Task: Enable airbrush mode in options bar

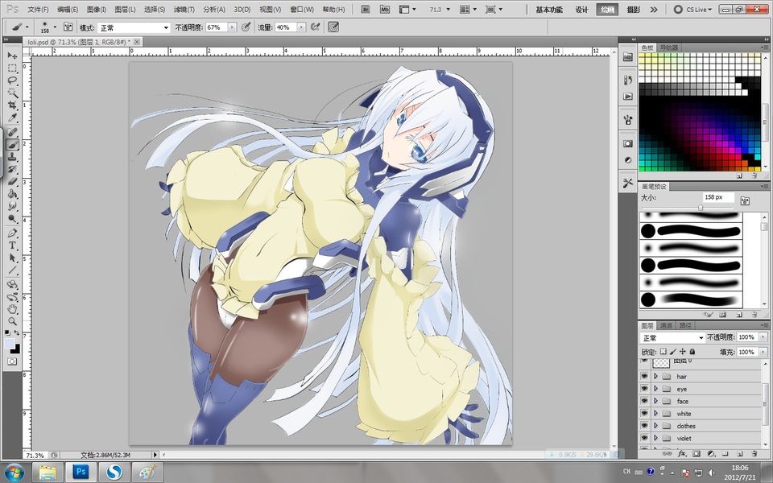Action: pos(316,27)
